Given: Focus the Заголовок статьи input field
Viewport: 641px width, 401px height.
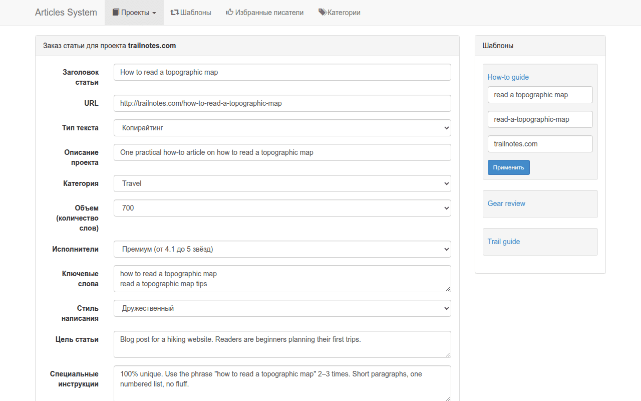Looking at the screenshot, I should coord(282,72).
